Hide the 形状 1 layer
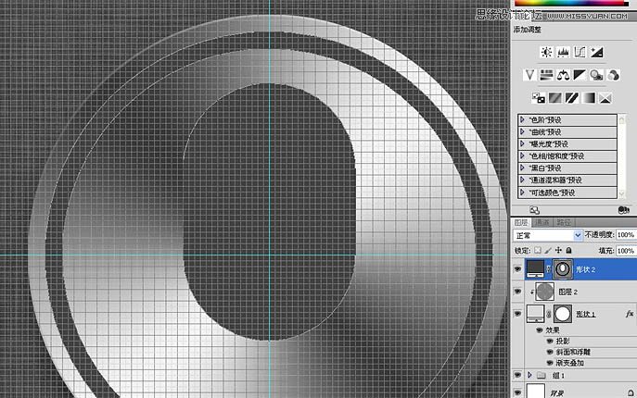This screenshot has width=637, height=398. click(517, 314)
